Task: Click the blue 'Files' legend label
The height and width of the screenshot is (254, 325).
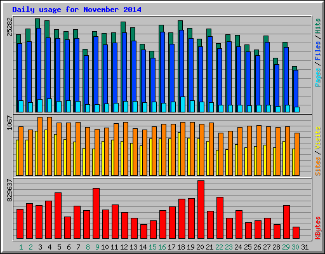Action: (x=318, y=50)
